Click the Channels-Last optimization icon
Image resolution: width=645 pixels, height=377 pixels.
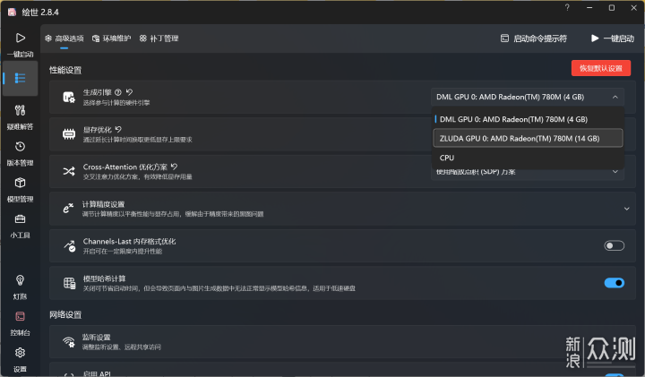(x=69, y=246)
